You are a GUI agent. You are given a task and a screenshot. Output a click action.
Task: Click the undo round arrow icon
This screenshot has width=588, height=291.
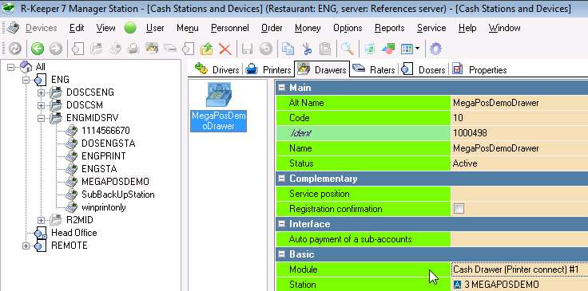(x=266, y=49)
